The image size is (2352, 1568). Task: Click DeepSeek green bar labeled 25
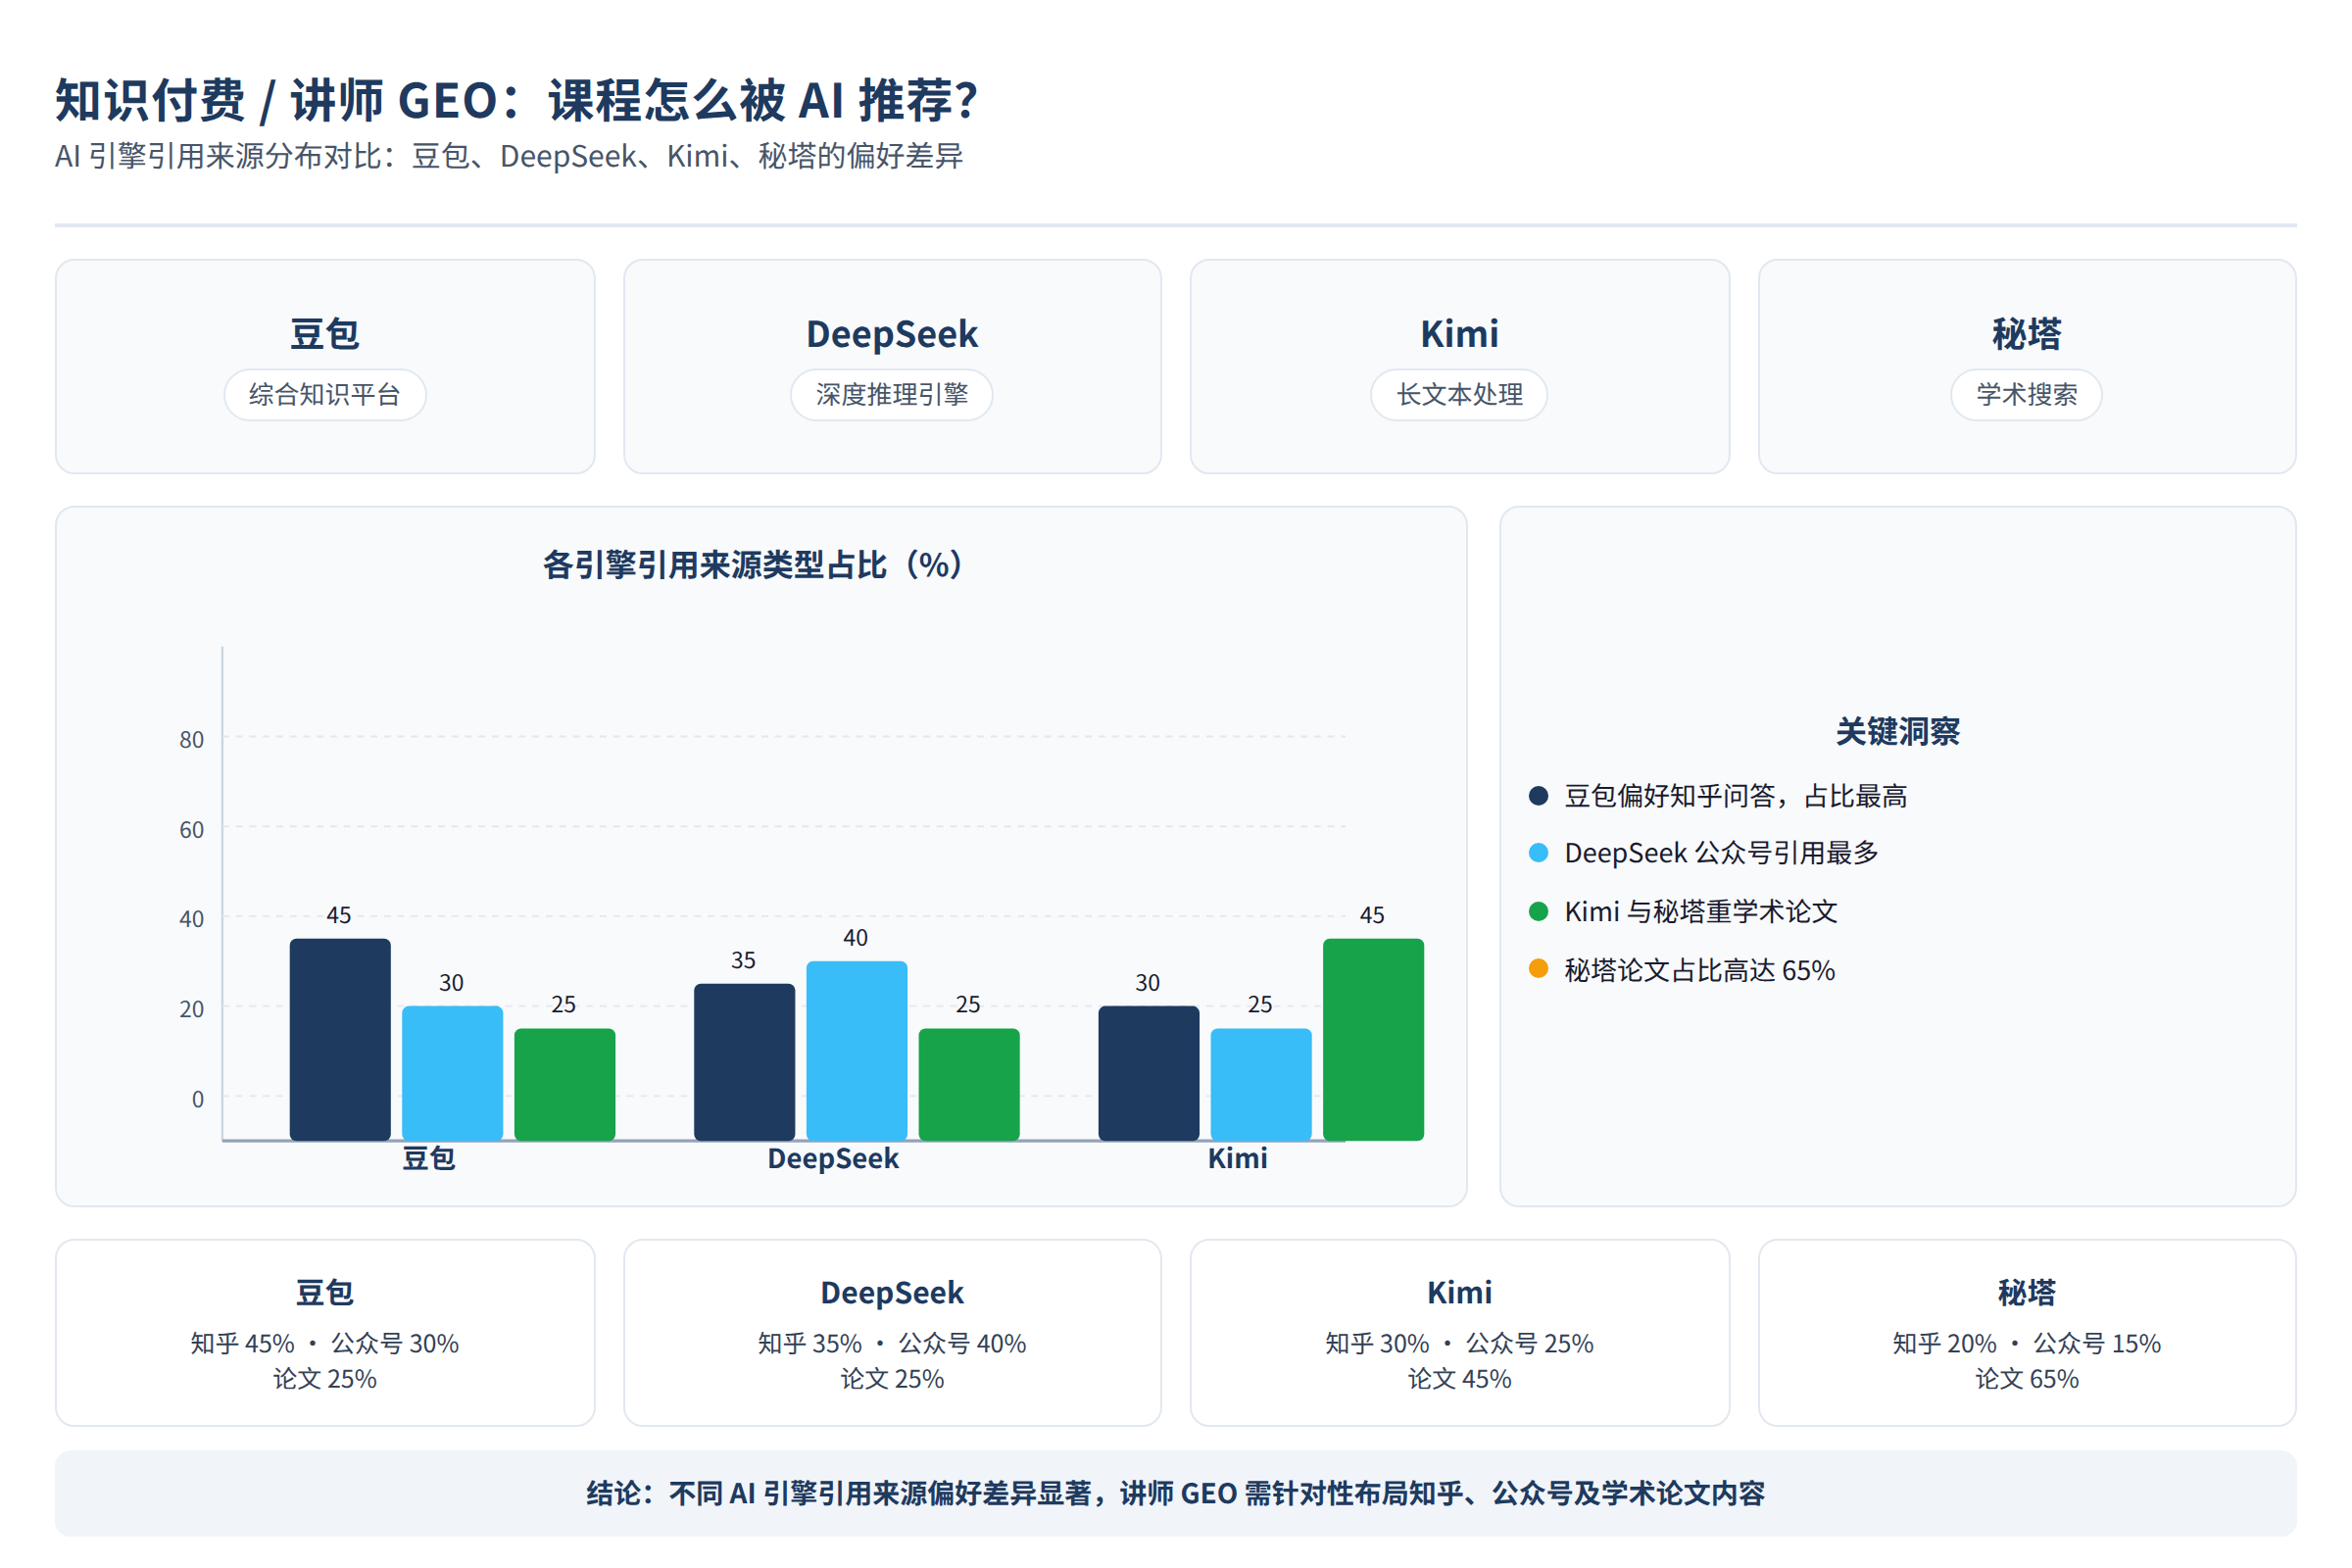[969, 1084]
